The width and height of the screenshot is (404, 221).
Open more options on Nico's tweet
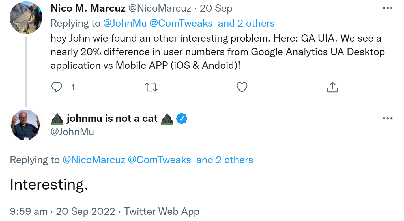pos(387,8)
